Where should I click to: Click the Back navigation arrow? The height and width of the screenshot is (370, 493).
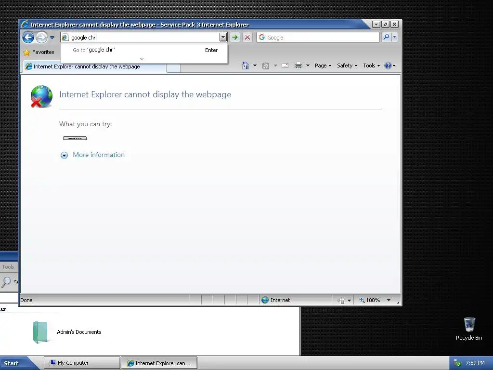point(28,38)
